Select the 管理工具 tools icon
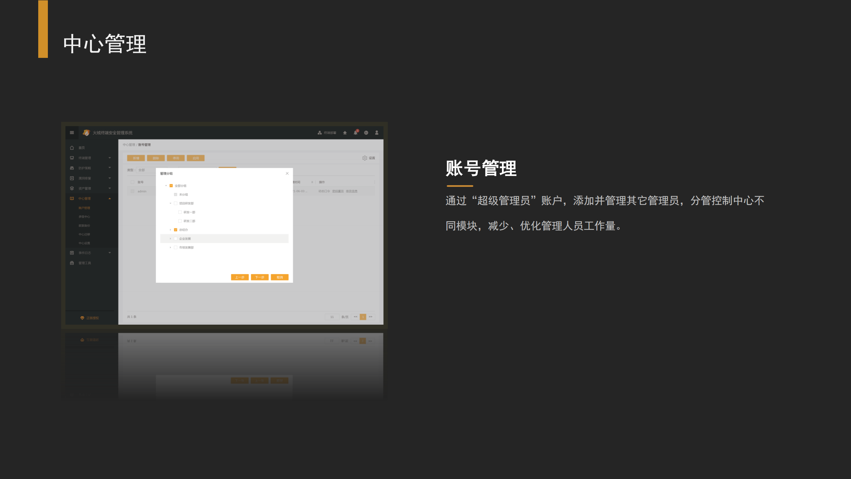Screen dimensions: 851x479 pyautogui.click(x=71, y=263)
